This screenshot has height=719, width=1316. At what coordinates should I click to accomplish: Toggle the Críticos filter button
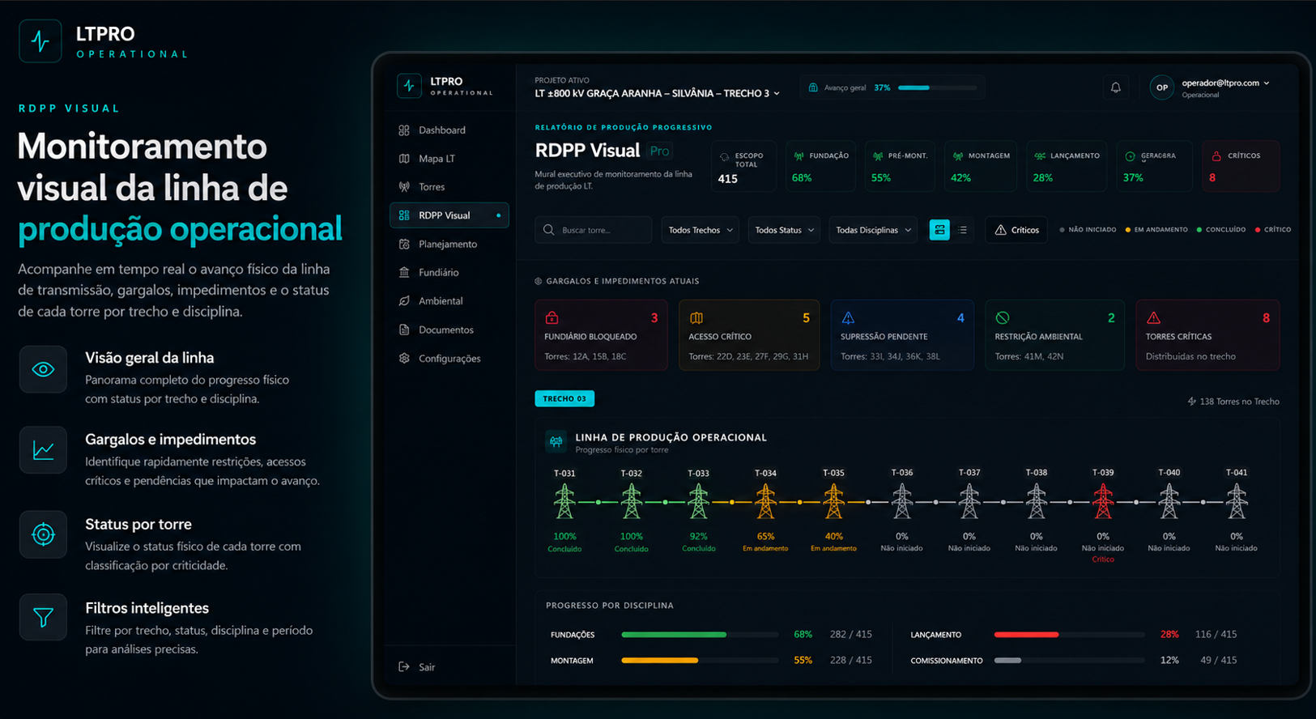[1016, 230]
